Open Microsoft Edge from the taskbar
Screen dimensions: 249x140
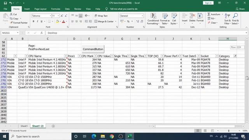tap(94, 136)
